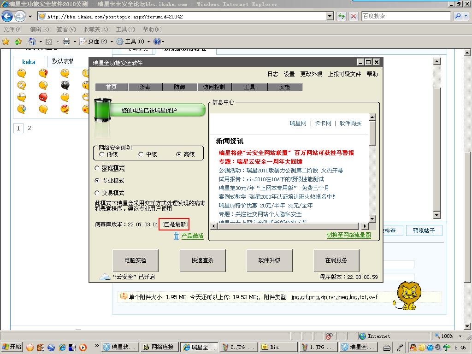The image size is (472, 354).
Task: Click page 2 of emoticon list
Action: pos(29,128)
